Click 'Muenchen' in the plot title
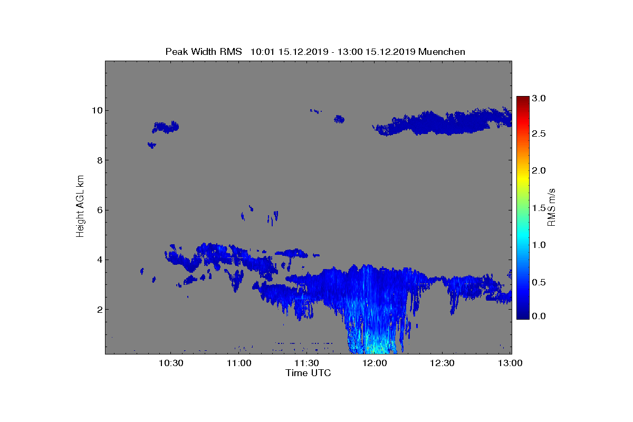 coord(442,52)
